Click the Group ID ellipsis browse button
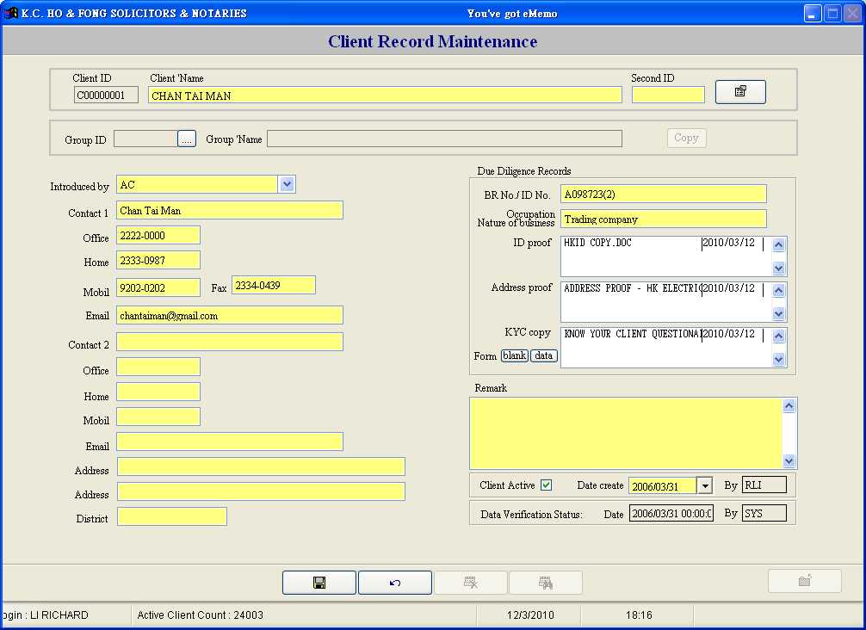 point(187,139)
